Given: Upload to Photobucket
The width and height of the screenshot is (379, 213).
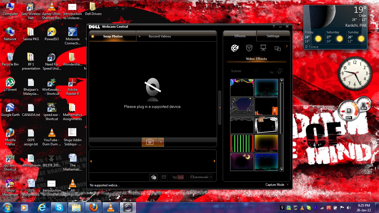Looking at the screenshot, I should click(x=199, y=177).
